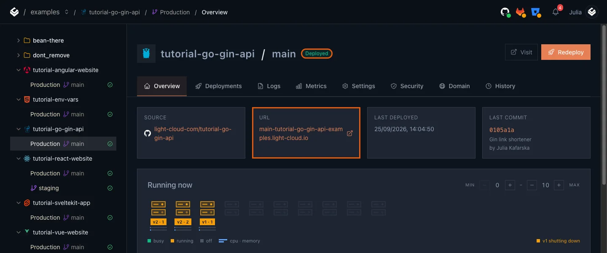Open the light-cloud-com/tutorial-go-gin-api source link
Screen dimensions: 607x253
click(x=193, y=133)
